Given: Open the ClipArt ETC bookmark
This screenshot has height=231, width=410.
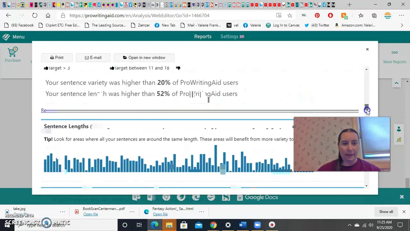Looking at the screenshot, I should (59, 25).
